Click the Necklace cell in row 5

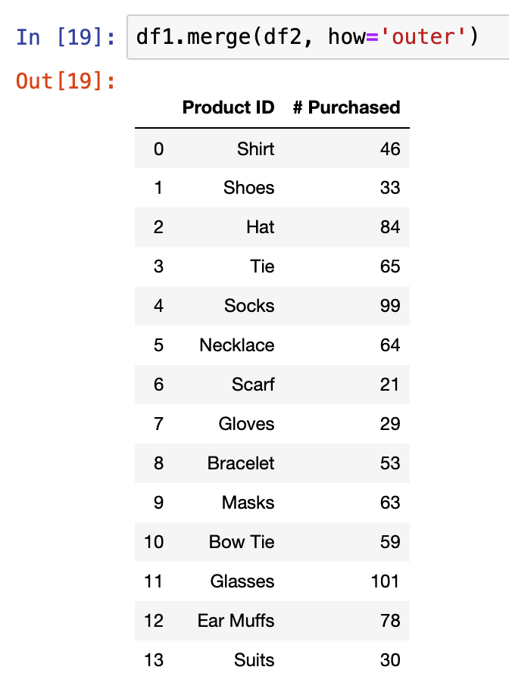[x=236, y=345]
